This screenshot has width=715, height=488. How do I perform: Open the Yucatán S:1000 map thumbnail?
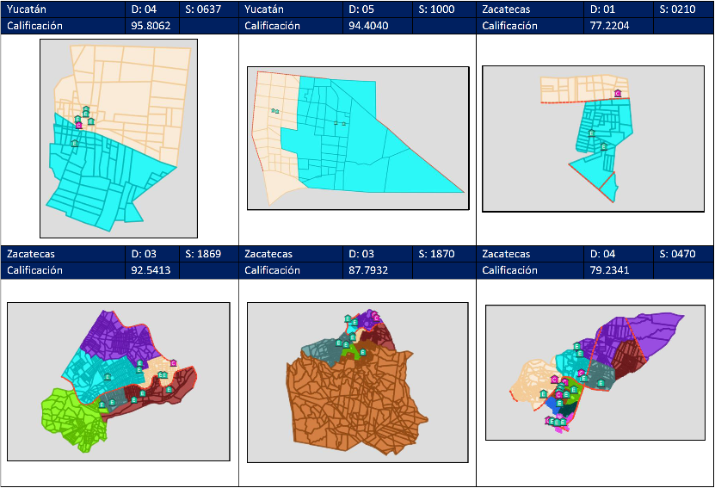tap(357, 138)
